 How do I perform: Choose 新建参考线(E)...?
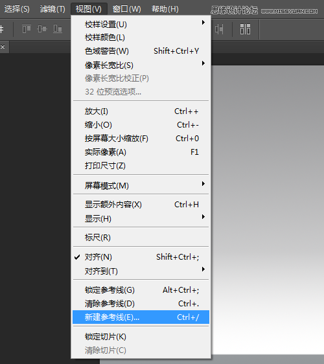(x=141, y=317)
